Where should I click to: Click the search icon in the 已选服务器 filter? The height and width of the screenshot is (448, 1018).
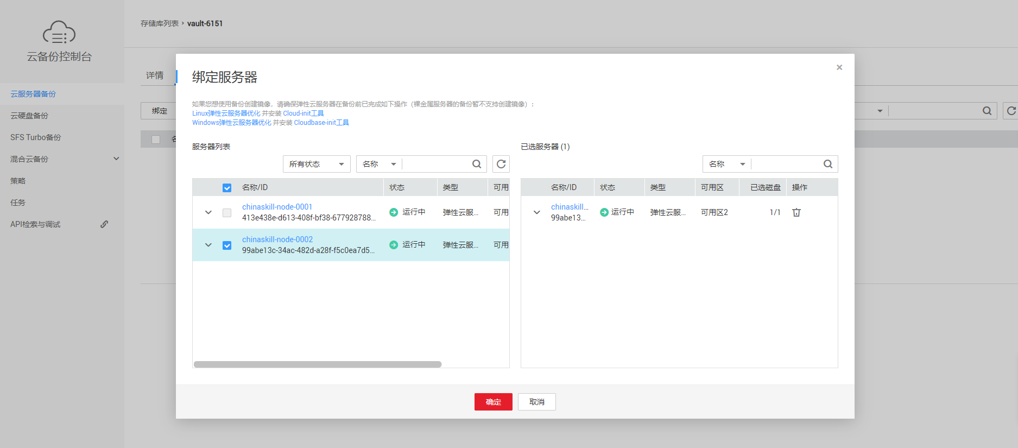tap(828, 164)
